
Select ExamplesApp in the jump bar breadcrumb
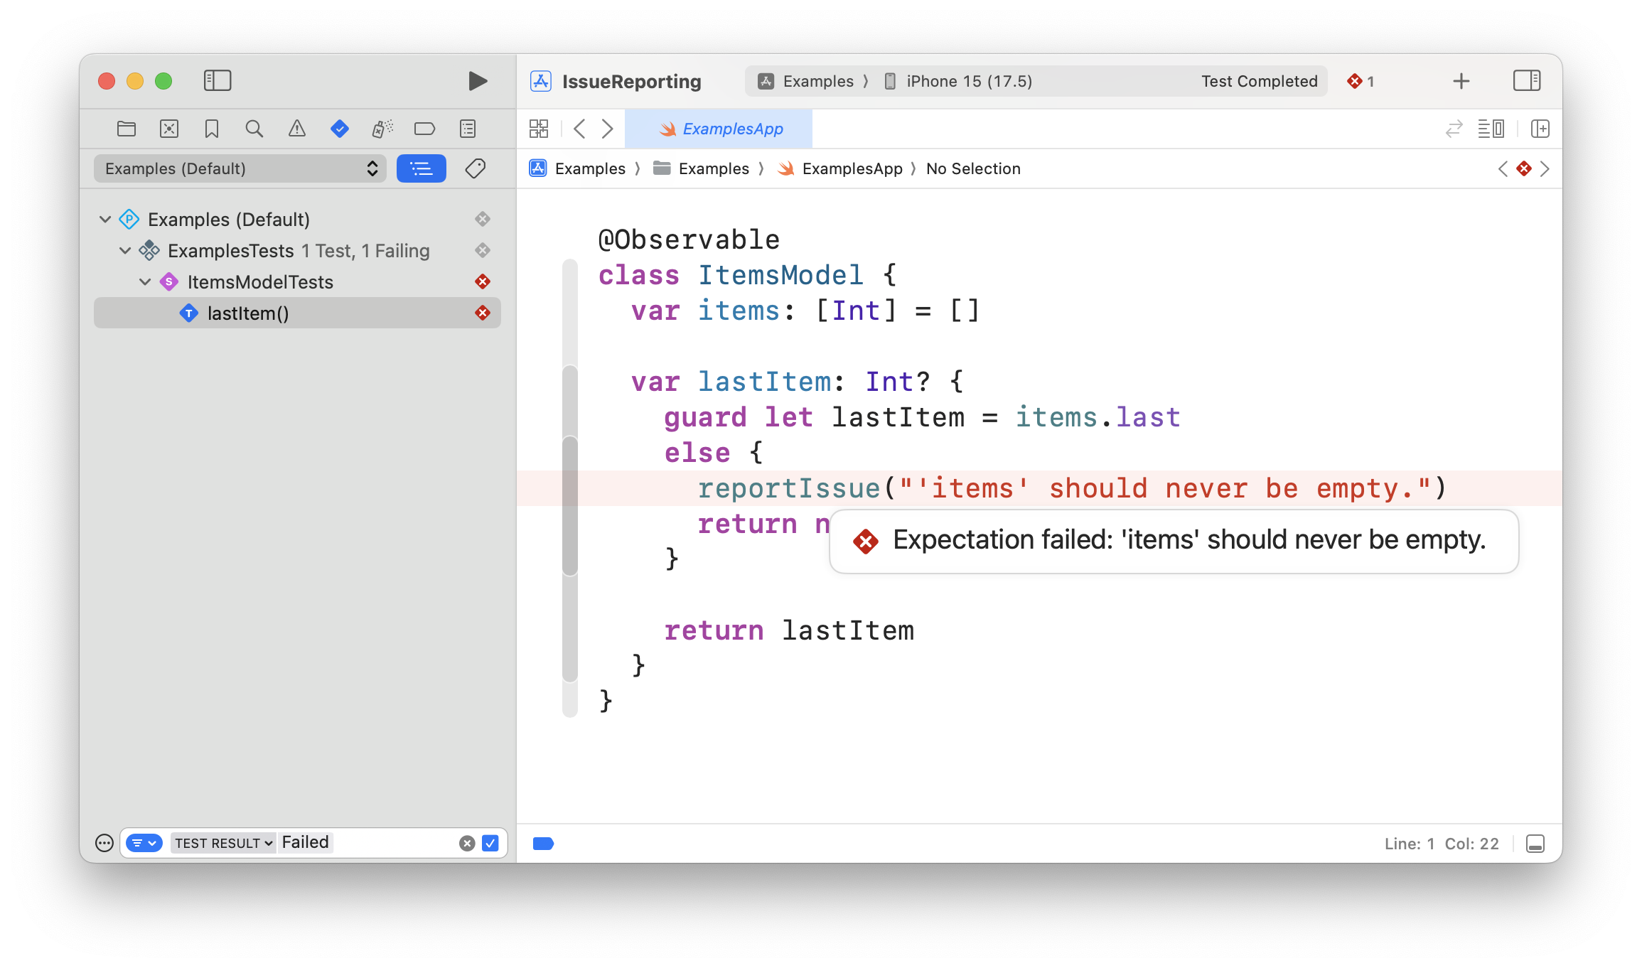click(x=853, y=168)
